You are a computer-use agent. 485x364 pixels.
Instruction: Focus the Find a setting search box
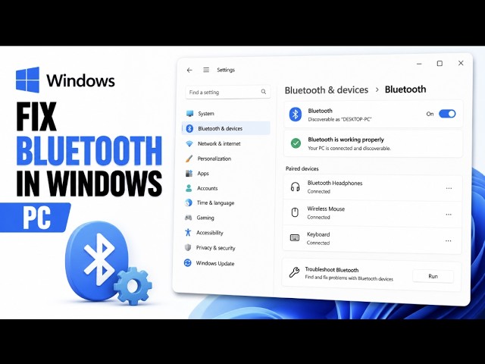(x=227, y=92)
